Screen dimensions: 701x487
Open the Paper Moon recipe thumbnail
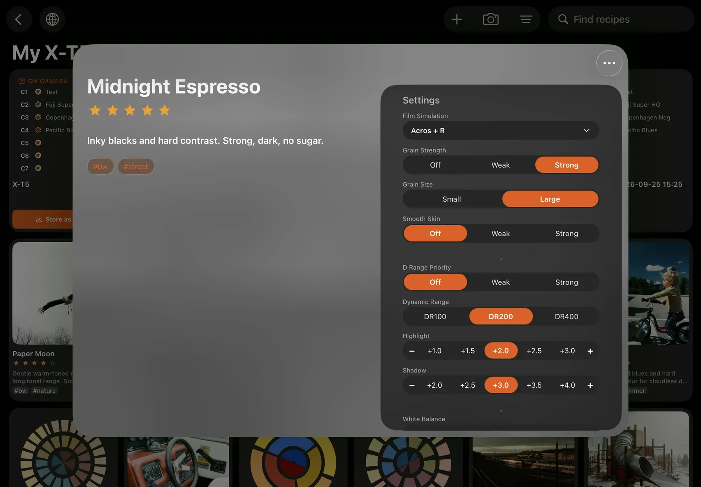pyautogui.click(x=43, y=294)
